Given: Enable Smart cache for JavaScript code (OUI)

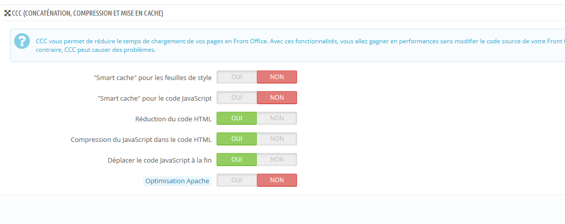Looking at the screenshot, I should tap(237, 98).
